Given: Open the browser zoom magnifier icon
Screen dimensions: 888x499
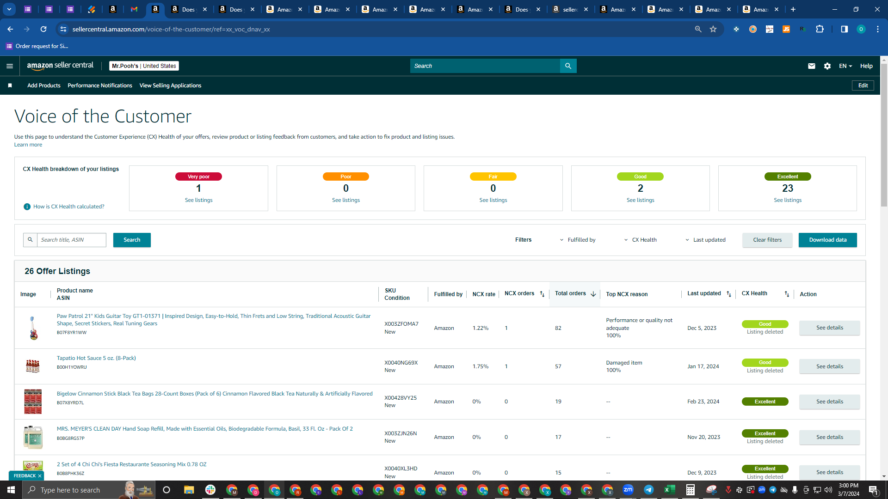Looking at the screenshot, I should (x=698, y=29).
